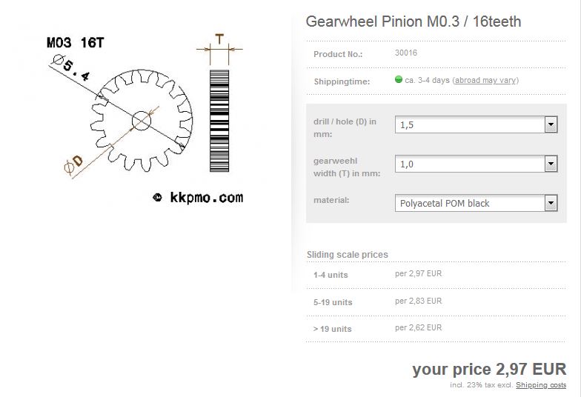Click the 1,0 gearwheel width value field
This screenshot has height=397, width=581.
(x=476, y=164)
